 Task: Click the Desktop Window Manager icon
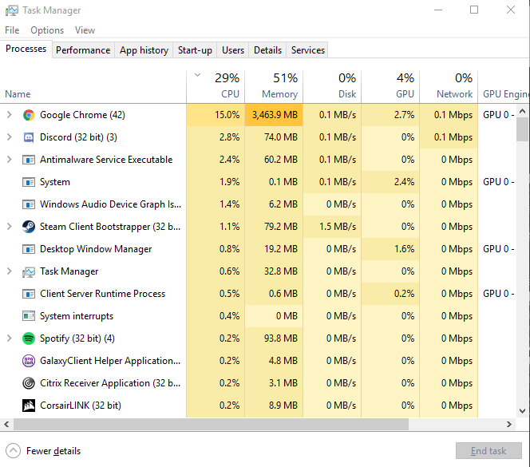pyautogui.click(x=29, y=249)
